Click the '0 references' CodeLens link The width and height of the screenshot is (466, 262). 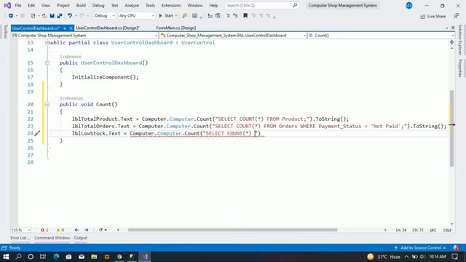[71, 98]
